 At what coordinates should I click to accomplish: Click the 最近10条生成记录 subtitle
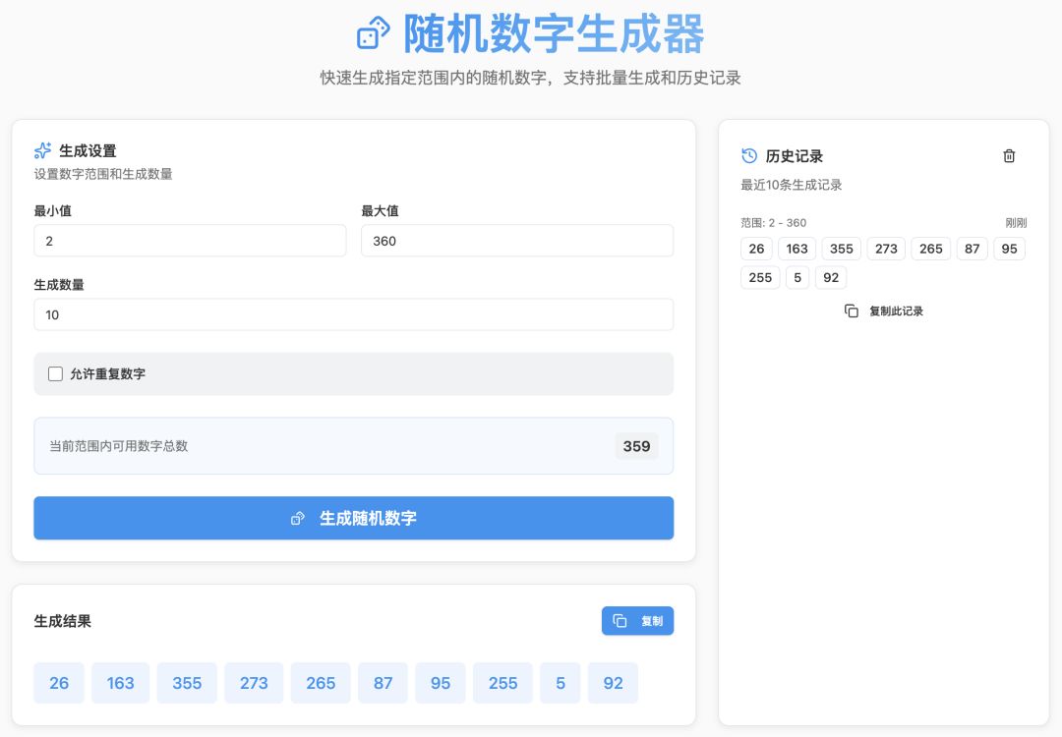tap(791, 185)
